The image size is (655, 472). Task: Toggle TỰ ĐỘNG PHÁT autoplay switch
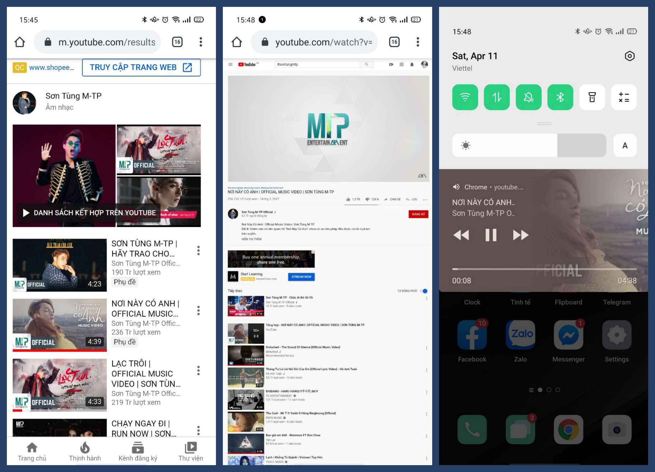[424, 291]
